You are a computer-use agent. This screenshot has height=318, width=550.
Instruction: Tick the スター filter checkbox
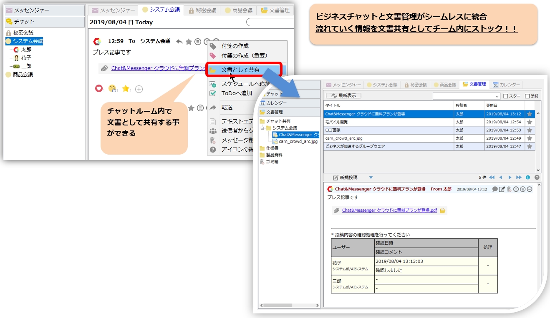pyautogui.click(x=506, y=96)
